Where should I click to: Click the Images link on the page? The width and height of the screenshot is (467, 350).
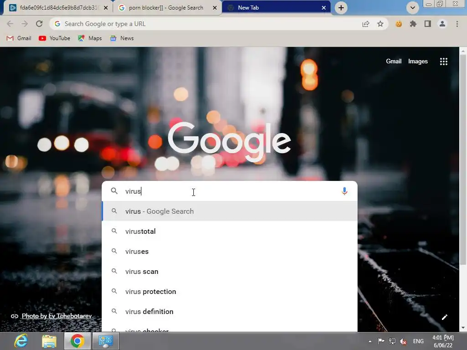[418, 62]
